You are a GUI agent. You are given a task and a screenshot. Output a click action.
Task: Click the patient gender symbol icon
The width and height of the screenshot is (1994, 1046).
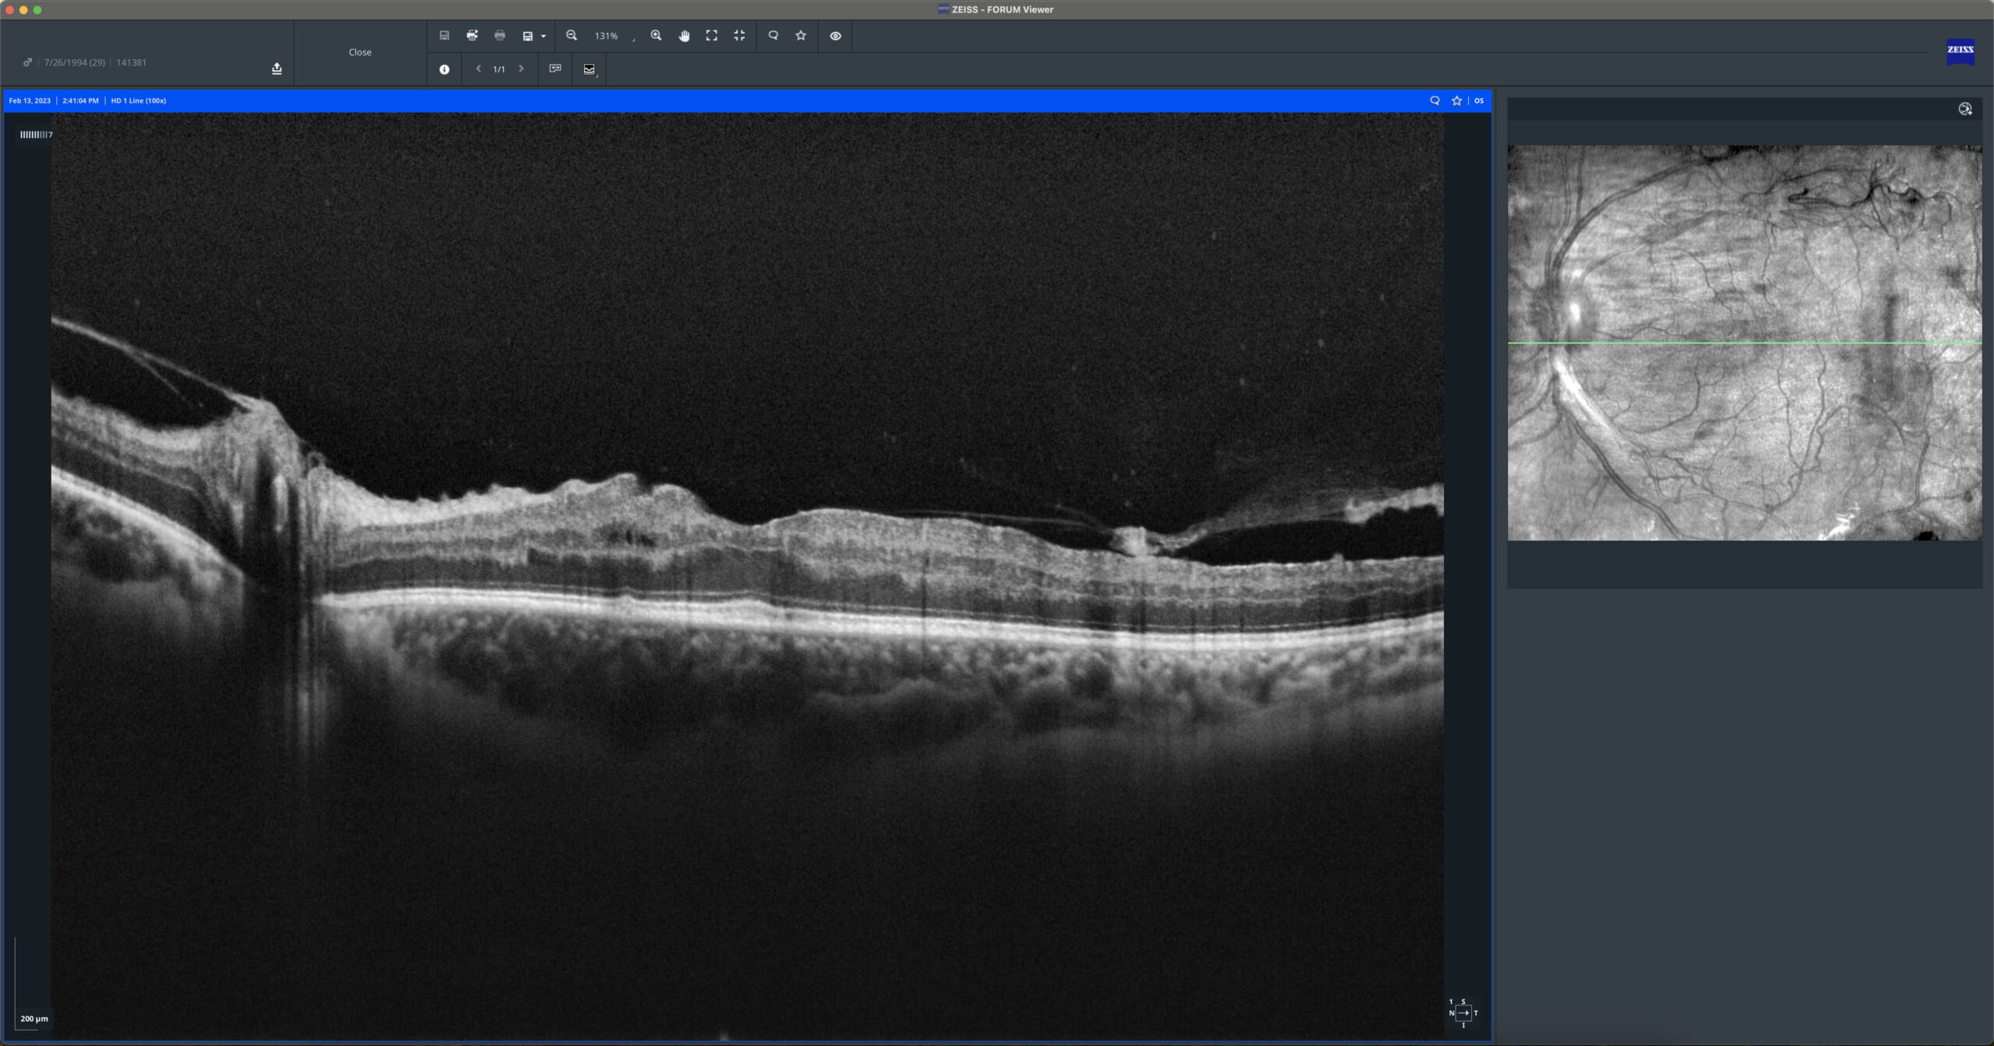coord(27,62)
